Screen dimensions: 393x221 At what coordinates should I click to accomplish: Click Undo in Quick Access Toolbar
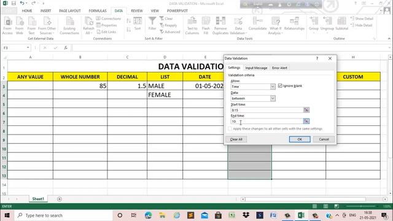[x=22, y=3]
